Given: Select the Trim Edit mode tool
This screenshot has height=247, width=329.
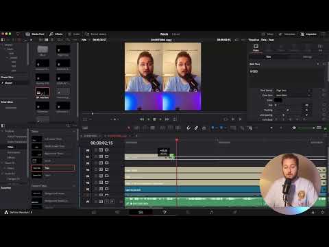Looking at the screenshot, I should point(137,128).
